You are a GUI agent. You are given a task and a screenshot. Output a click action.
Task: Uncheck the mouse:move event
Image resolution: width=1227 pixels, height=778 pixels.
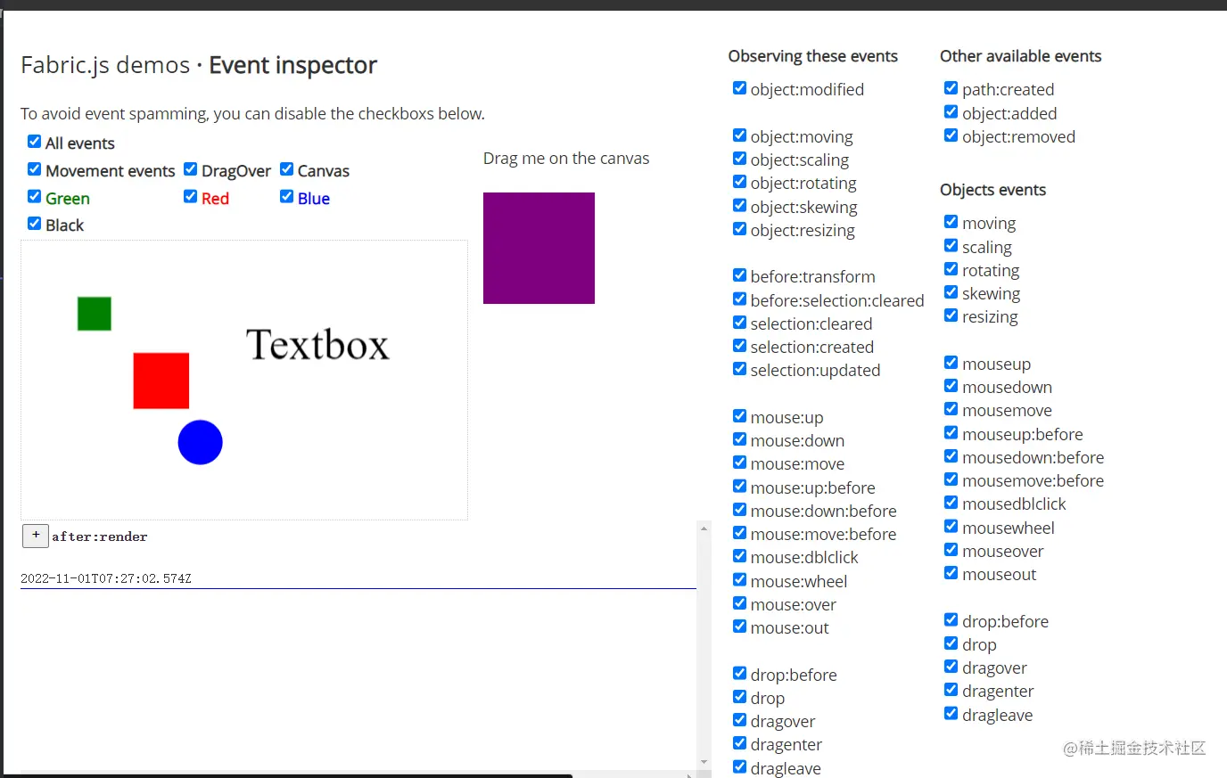coord(739,463)
